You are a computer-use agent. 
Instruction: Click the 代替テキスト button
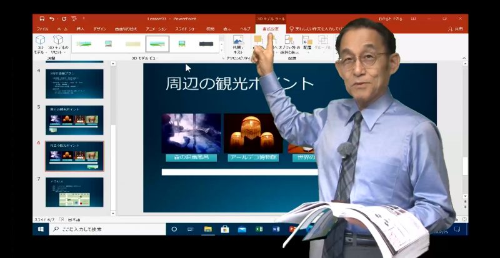238,44
